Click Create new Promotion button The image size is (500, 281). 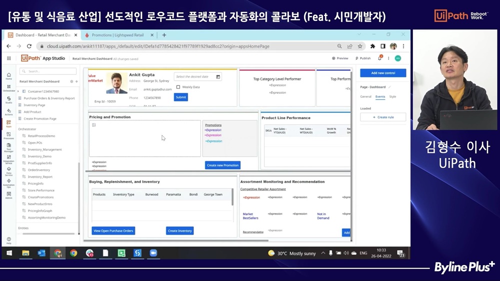222,165
